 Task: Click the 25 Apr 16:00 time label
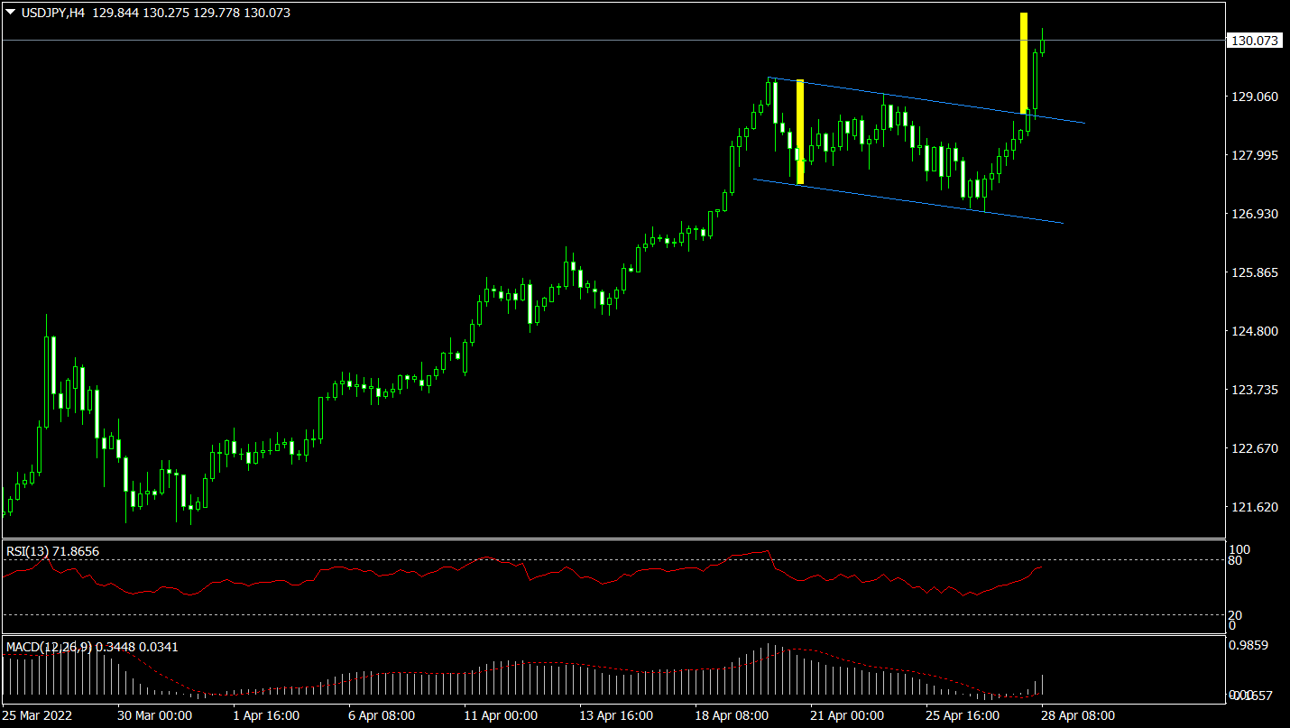(x=963, y=715)
